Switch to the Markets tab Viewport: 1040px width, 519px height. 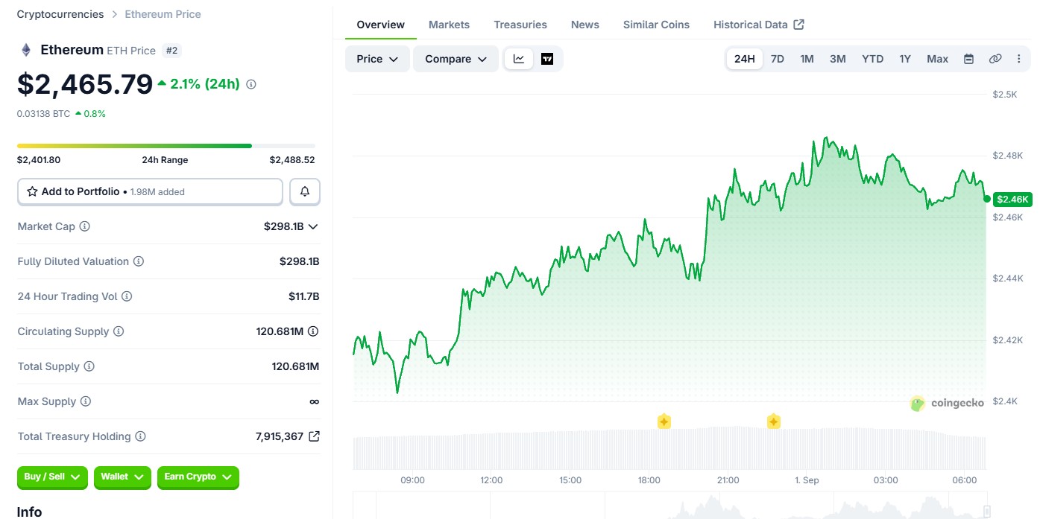click(449, 25)
